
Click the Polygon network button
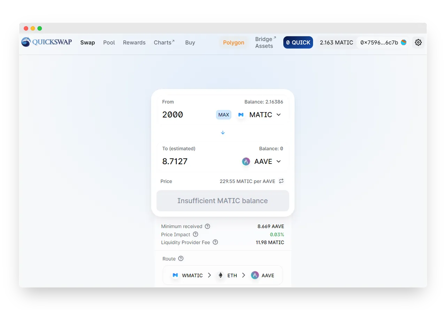233,42
